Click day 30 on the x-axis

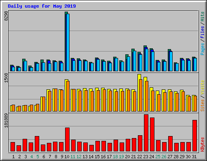(x=188, y=157)
